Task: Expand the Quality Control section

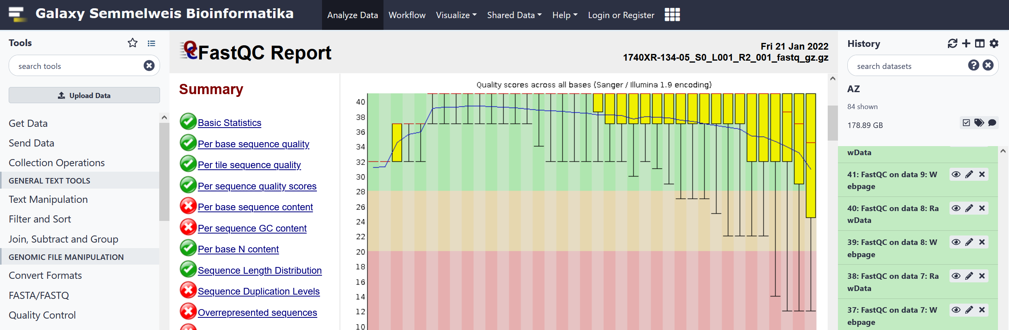Action: point(42,315)
